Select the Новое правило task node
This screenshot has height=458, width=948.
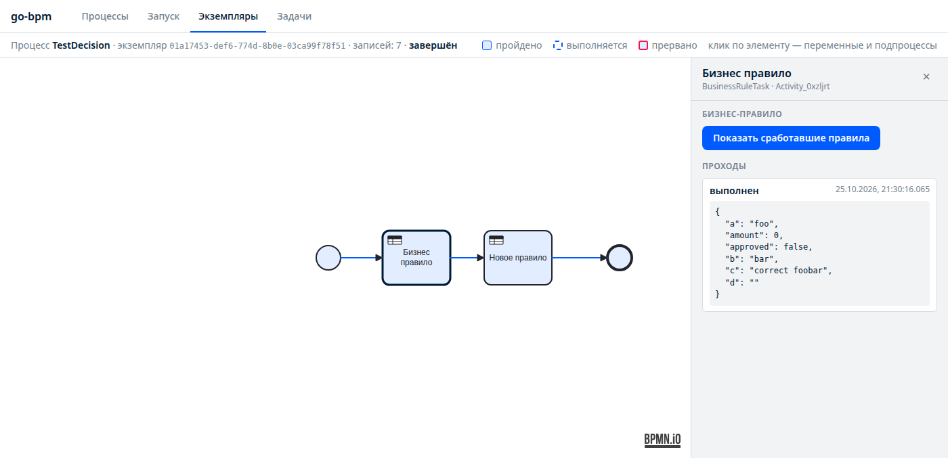click(518, 258)
